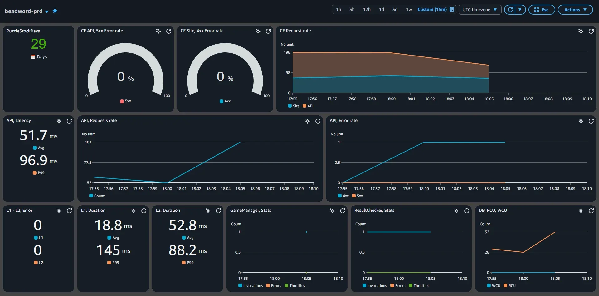Toggle the 5xx series in API Error rate legend
Image resolution: width=599 pixels, height=296 pixels.
coord(357,196)
